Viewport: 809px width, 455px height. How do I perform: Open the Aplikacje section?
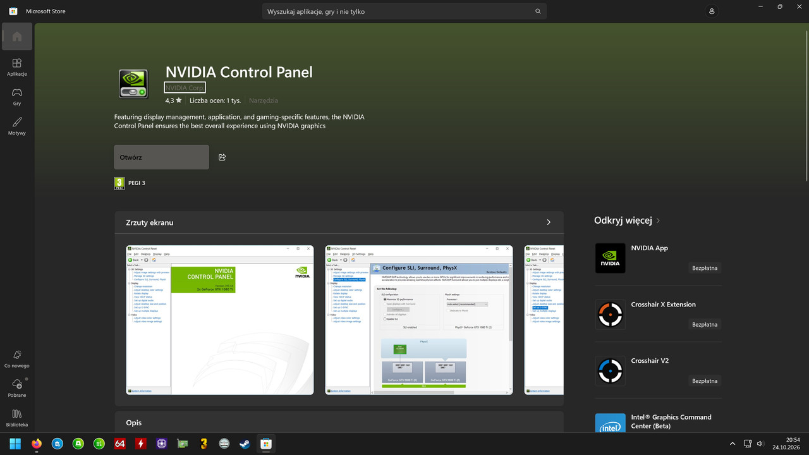(x=17, y=67)
